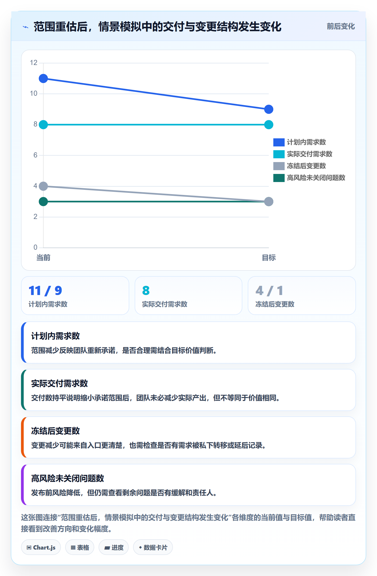Screen dimensions: 377x576
Task: Select the dark green data point above 当前
Action: [43, 201]
